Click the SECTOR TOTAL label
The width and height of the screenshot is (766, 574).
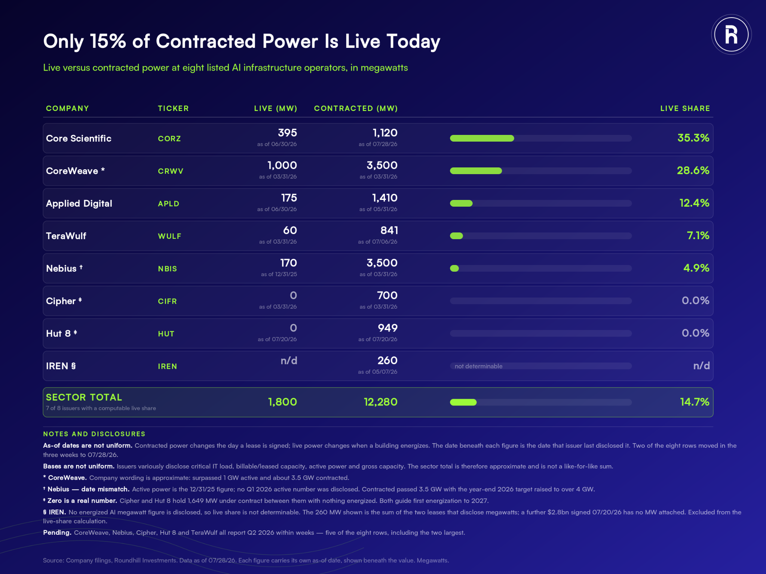pos(84,397)
